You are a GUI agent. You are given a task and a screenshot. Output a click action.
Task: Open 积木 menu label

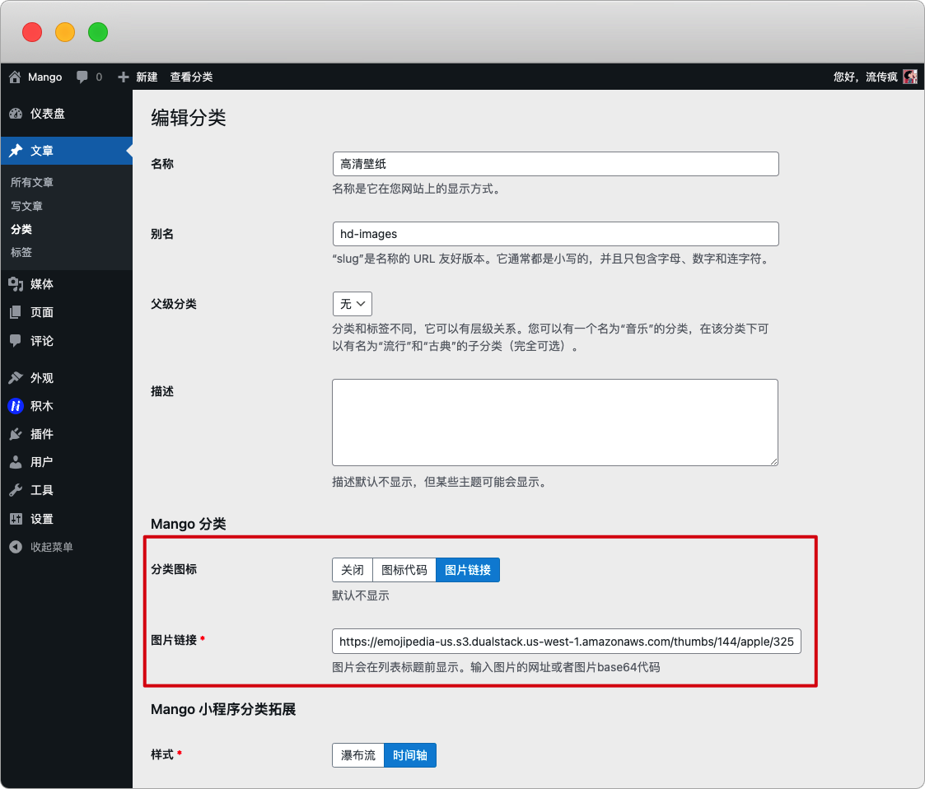click(42, 406)
